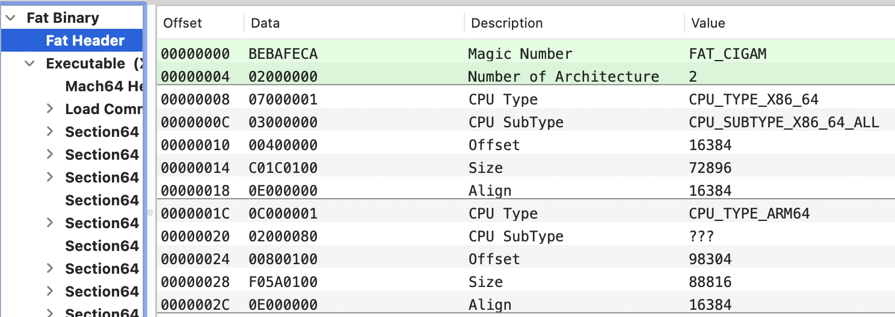This screenshot has height=317, width=895.
Task: Select the Number of Architecture row
Action: pyautogui.click(x=563, y=77)
